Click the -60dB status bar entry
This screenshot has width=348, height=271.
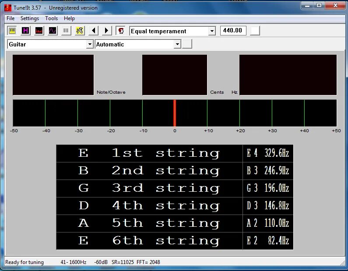pos(101,262)
